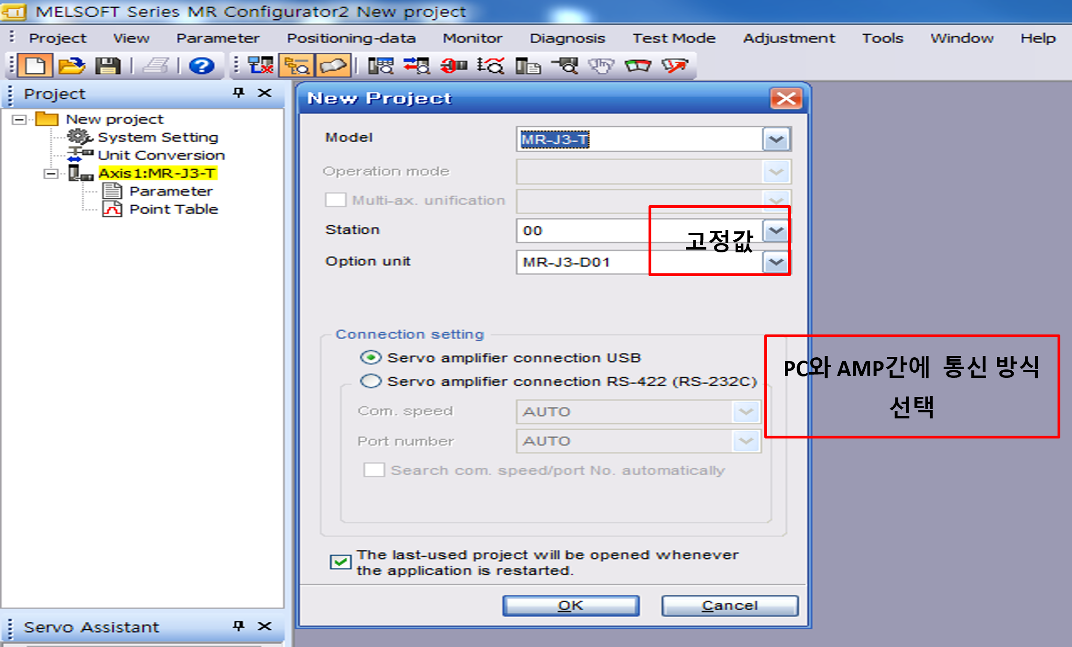Viewport: 1072px width, 647px height.
Task: Open the Adjustment menu
Action: coord(789,38)
